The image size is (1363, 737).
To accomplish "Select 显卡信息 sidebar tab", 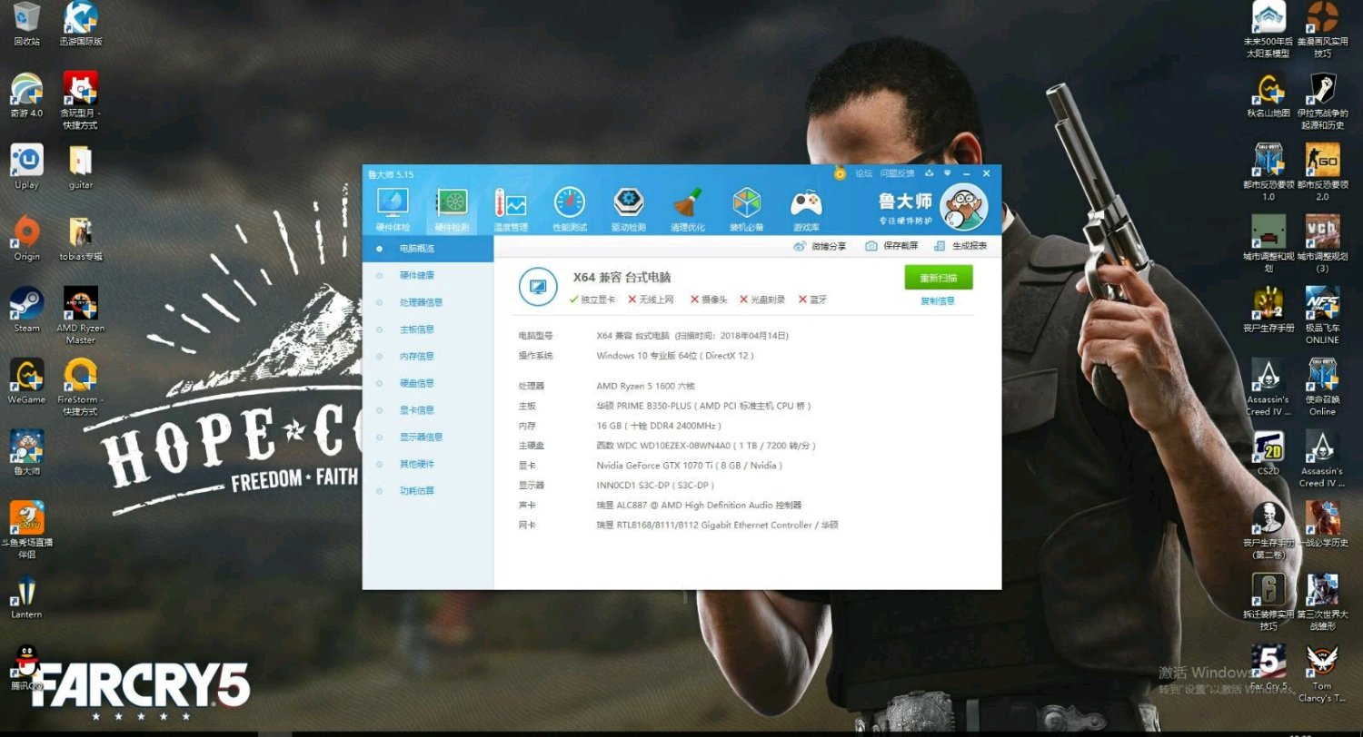I will [x=428, y=410].
